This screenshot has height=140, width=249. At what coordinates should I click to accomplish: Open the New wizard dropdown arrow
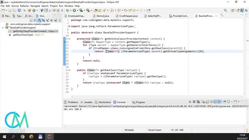click(x=7, y=10)
